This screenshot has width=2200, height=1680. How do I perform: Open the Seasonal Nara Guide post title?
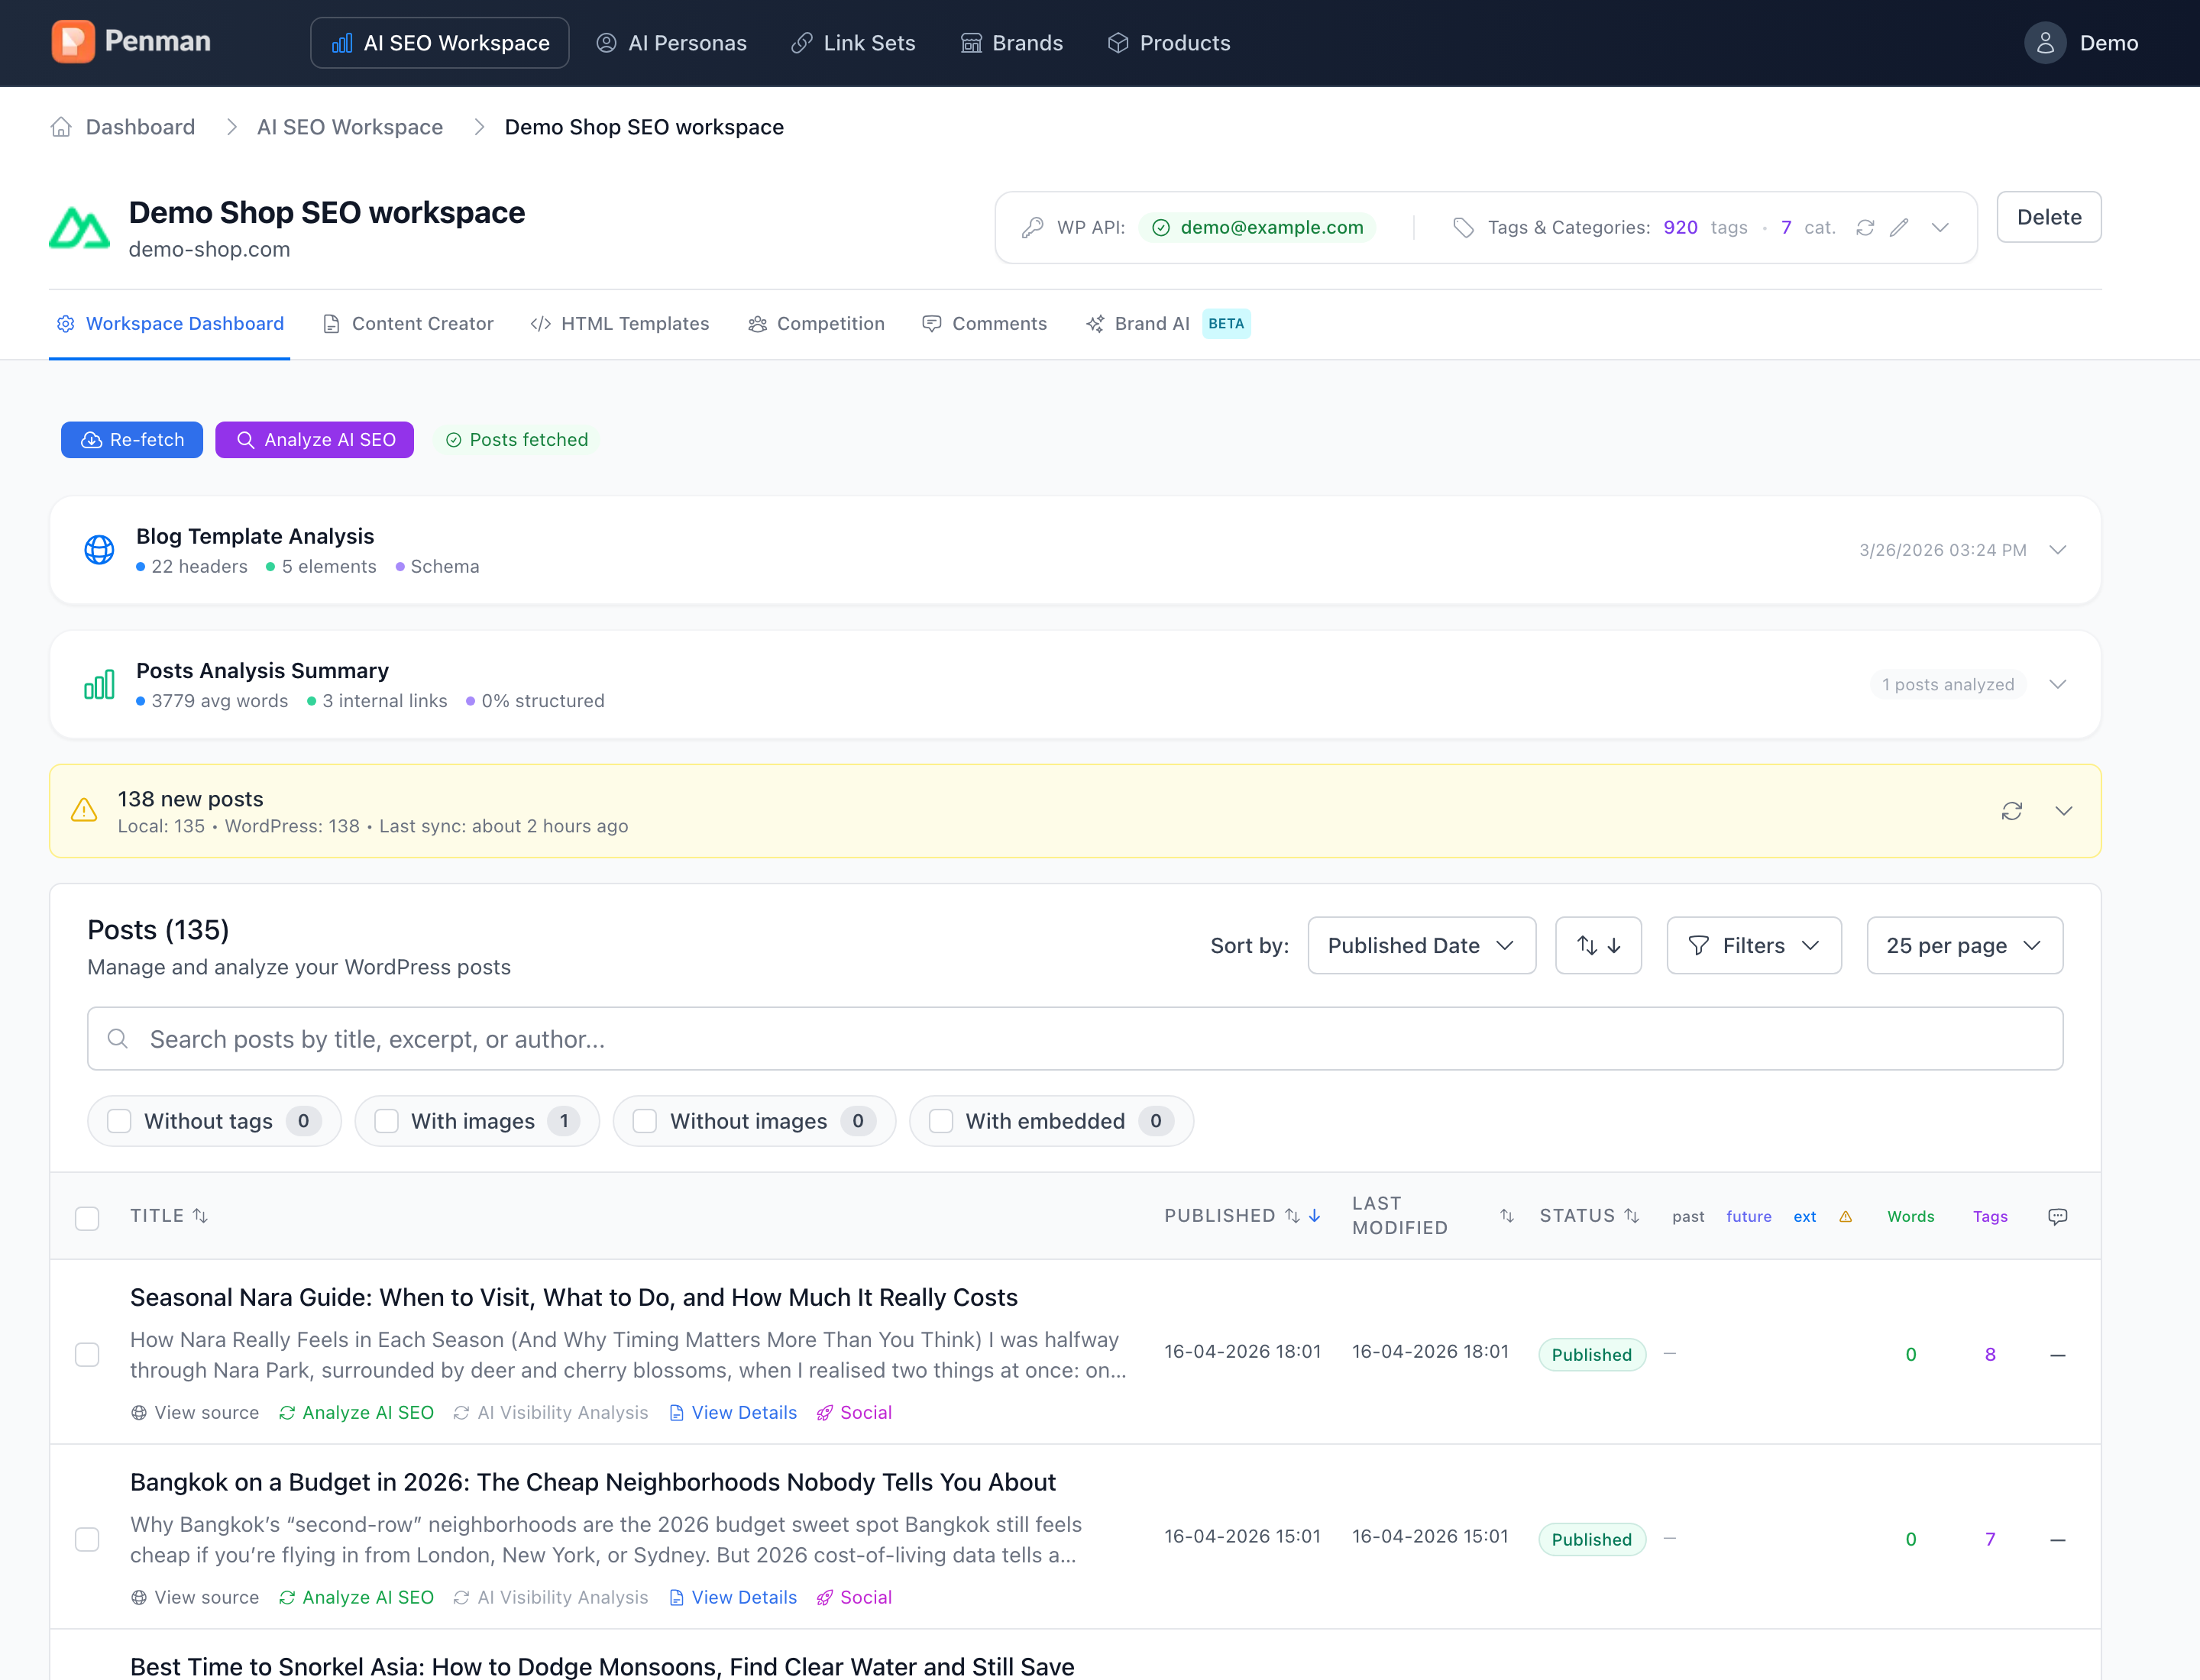coord(574,1298)
